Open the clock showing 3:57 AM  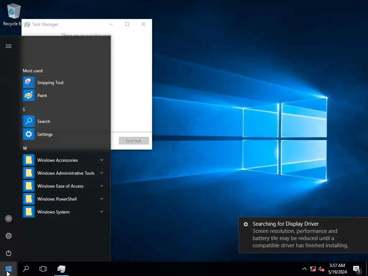click(x=337, y=266)
